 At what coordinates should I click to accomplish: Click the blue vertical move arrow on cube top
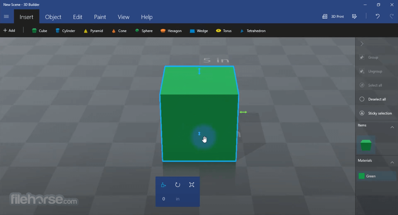(199, 71)
